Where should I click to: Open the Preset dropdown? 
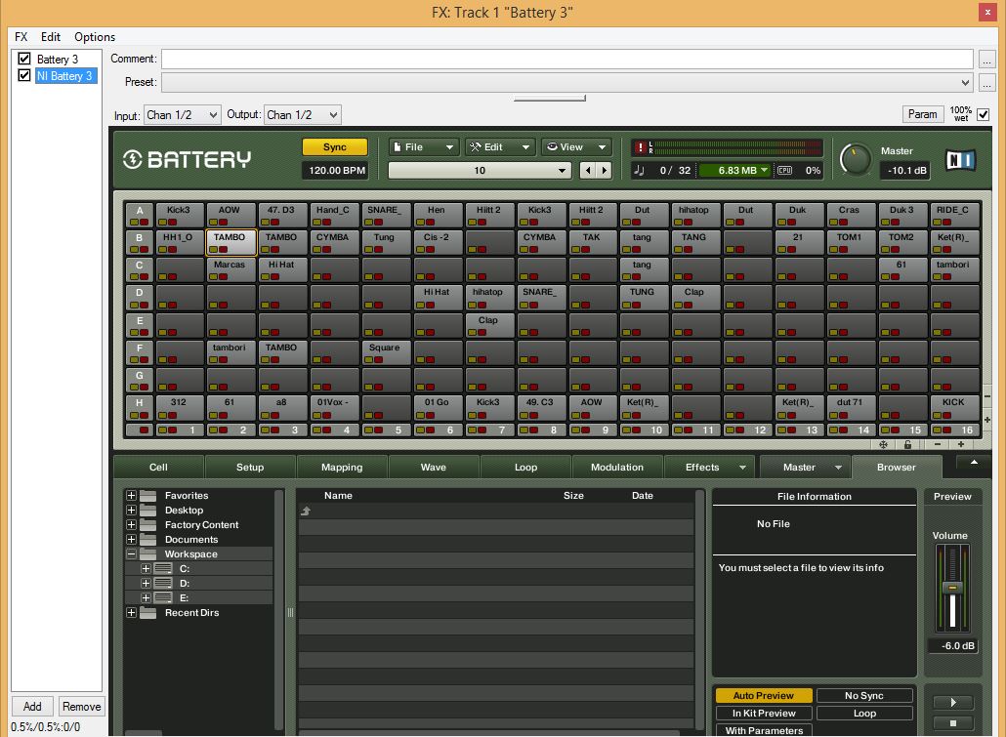(x=567, y=83)
